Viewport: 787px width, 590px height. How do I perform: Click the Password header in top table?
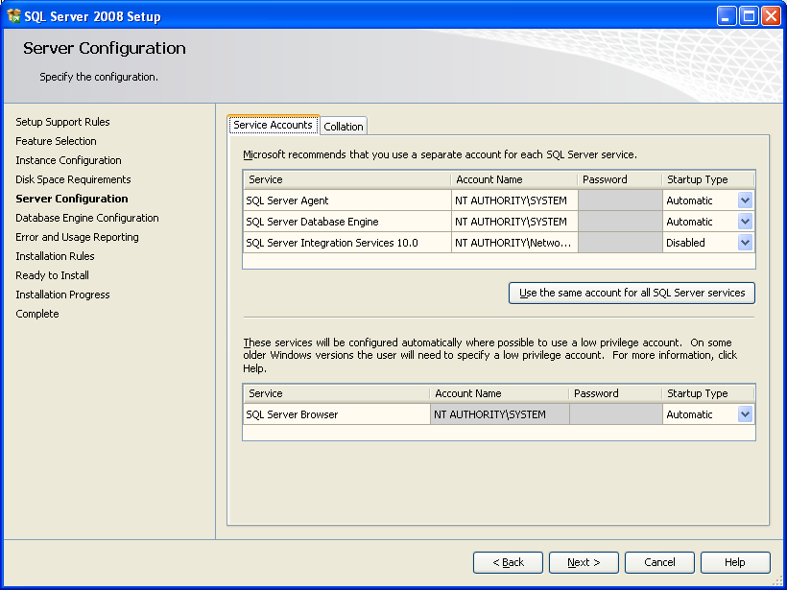620,179
